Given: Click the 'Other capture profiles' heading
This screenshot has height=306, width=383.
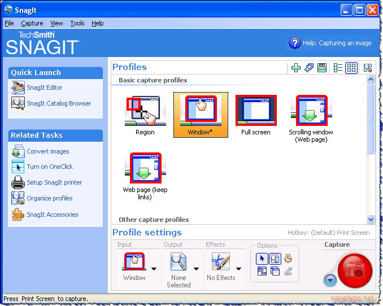Looking at the screenshot, I should [x=154, y=220].
